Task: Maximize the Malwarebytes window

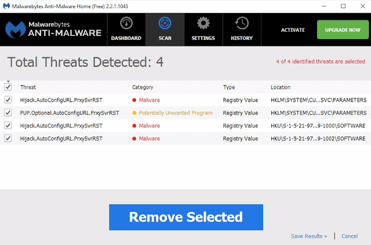Action: (343, 6)
